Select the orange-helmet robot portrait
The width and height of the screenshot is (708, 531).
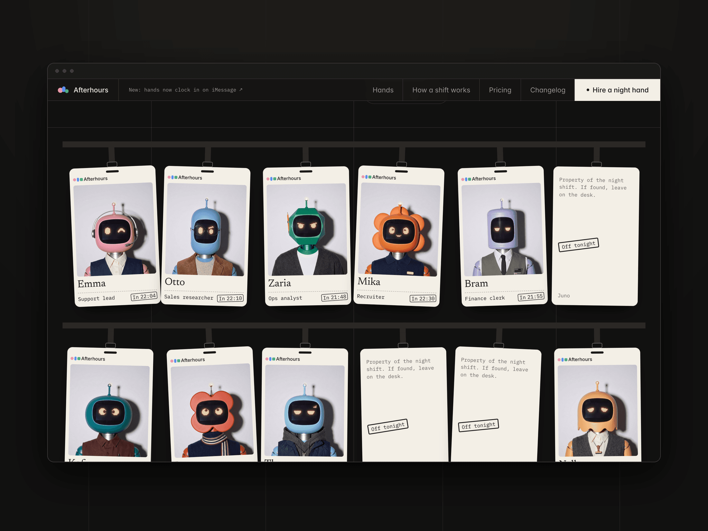click(x=598, y=410)
